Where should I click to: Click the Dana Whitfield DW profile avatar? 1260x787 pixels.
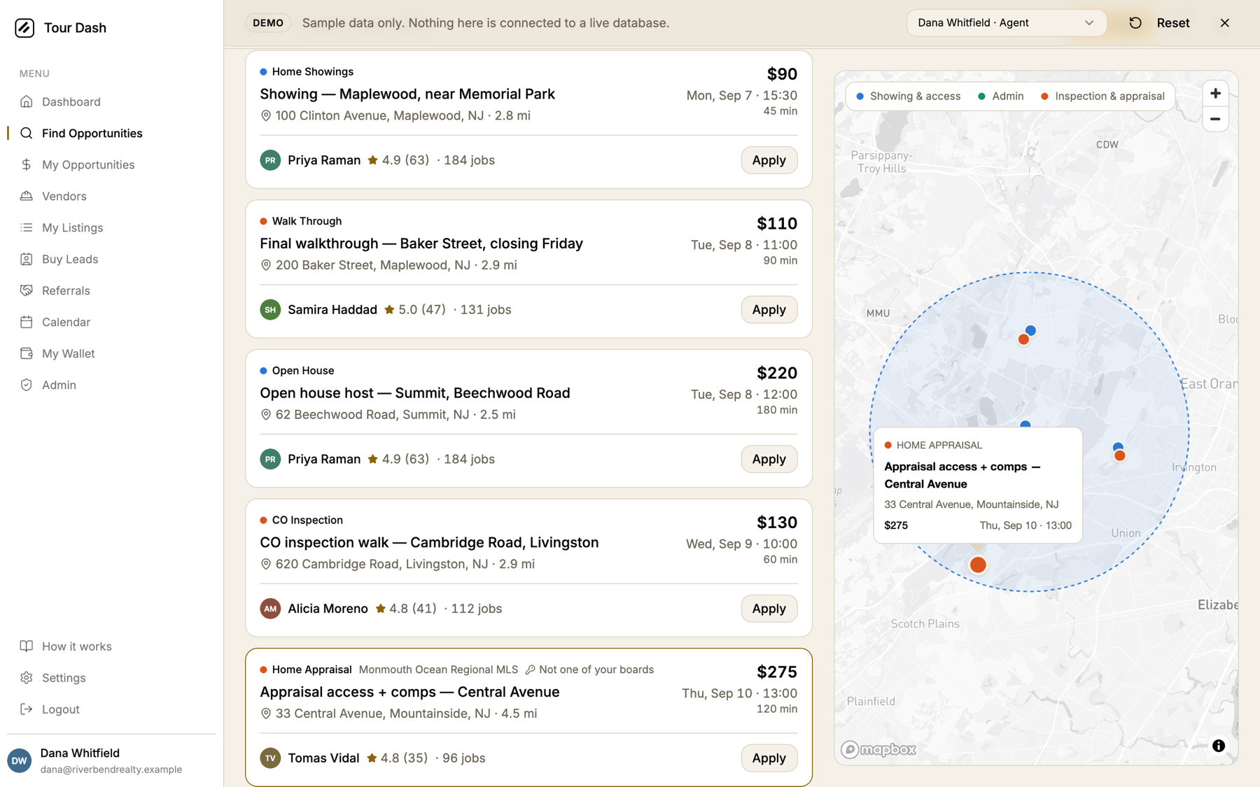(x=20, y=760)
